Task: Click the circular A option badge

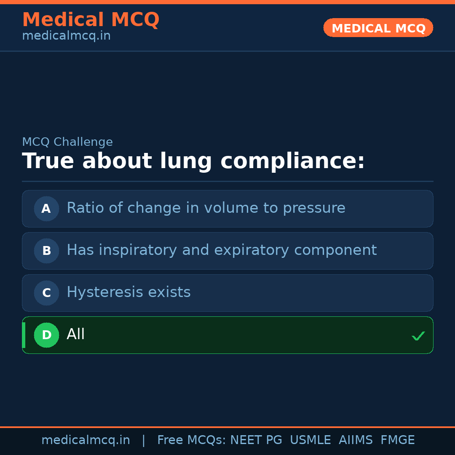Action: [x=46, y=209]
